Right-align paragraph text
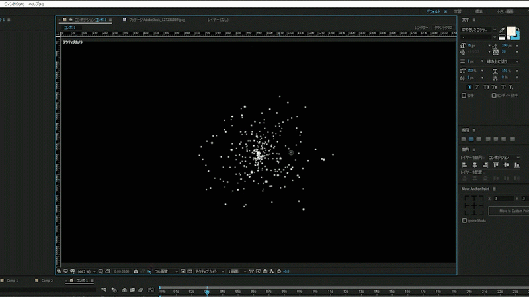The width and height of the screenshot is (529, 297). (x=479, y=139)
